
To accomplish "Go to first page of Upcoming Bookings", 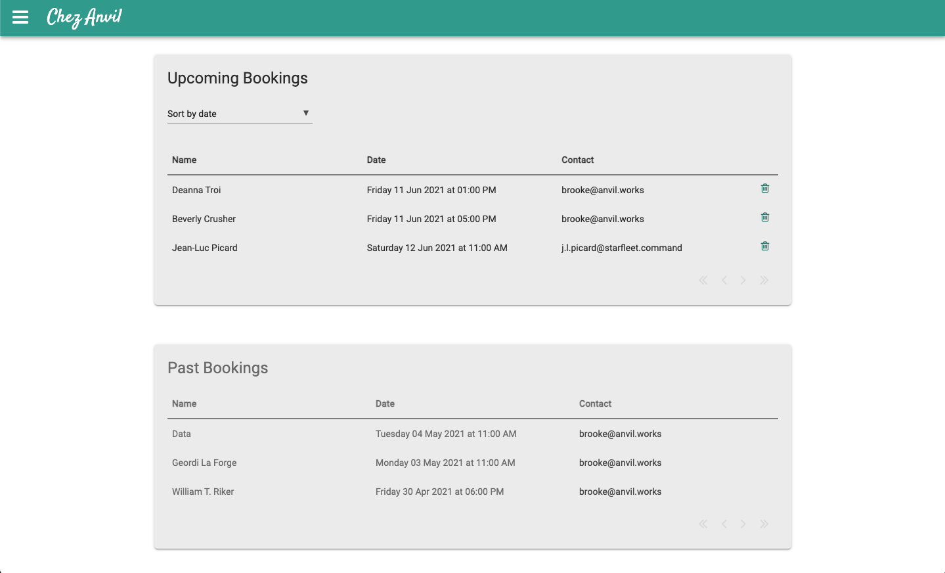I will coord(703,281).
